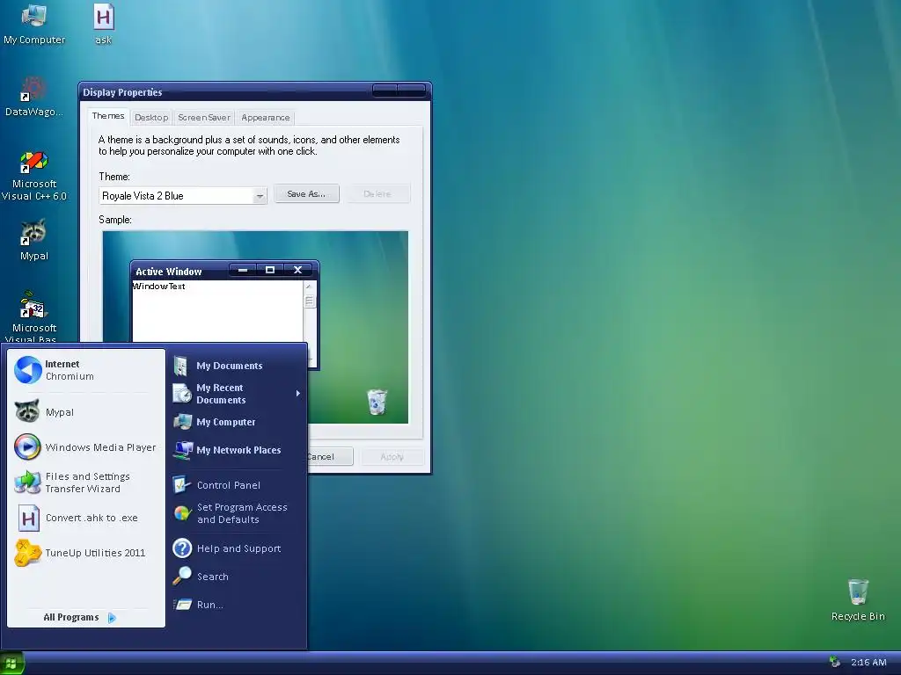Switch to the Screen Saver tab
This screenshot has height=675, width=901.
point(204,118)
